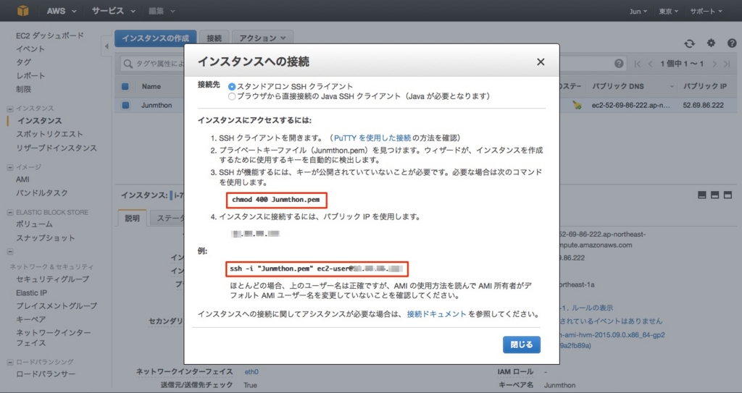The image size is (742, 393).
Task: Open Elastic IP in sidebar
Action: (31, 292)
